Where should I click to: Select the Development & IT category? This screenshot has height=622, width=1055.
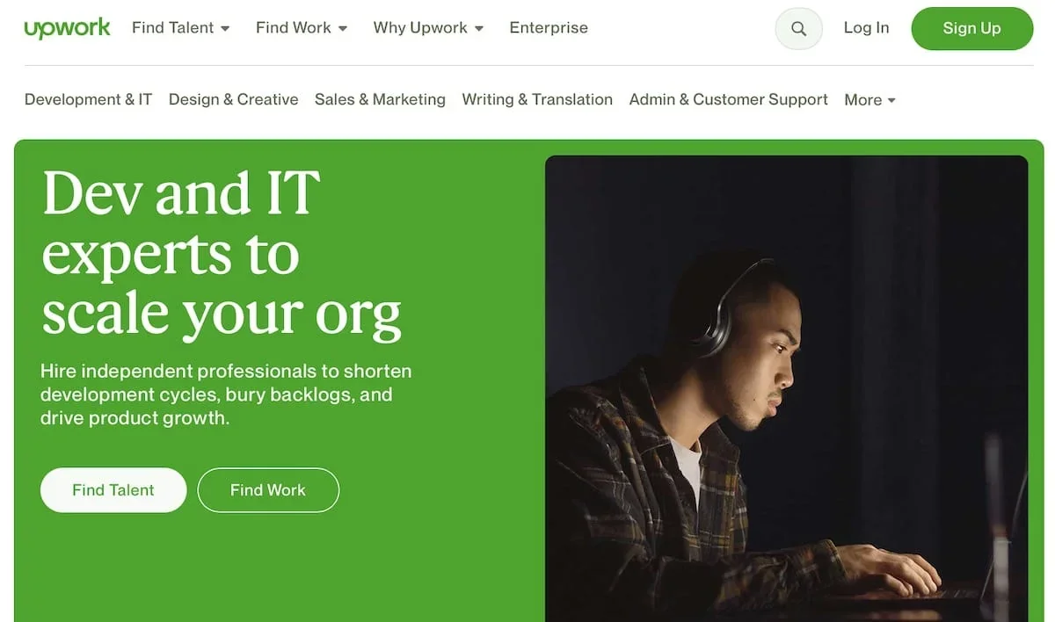click(x=88, y=99)
